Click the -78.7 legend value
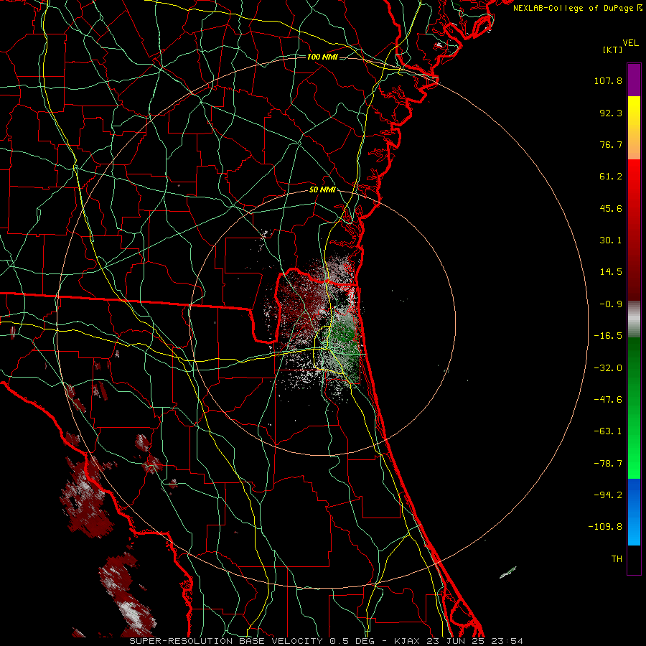Screen dimensions: 646x646 tap(608, 464)
